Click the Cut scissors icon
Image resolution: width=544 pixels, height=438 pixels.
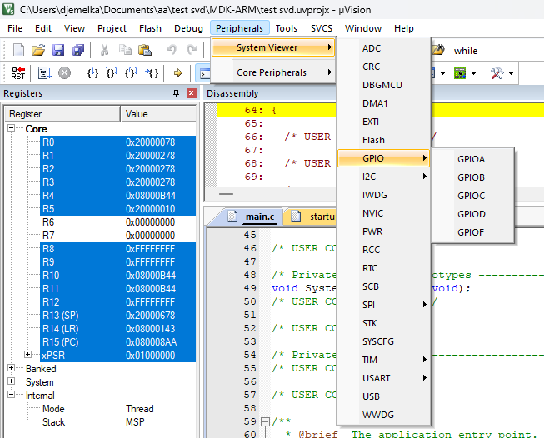coord(104,50)
